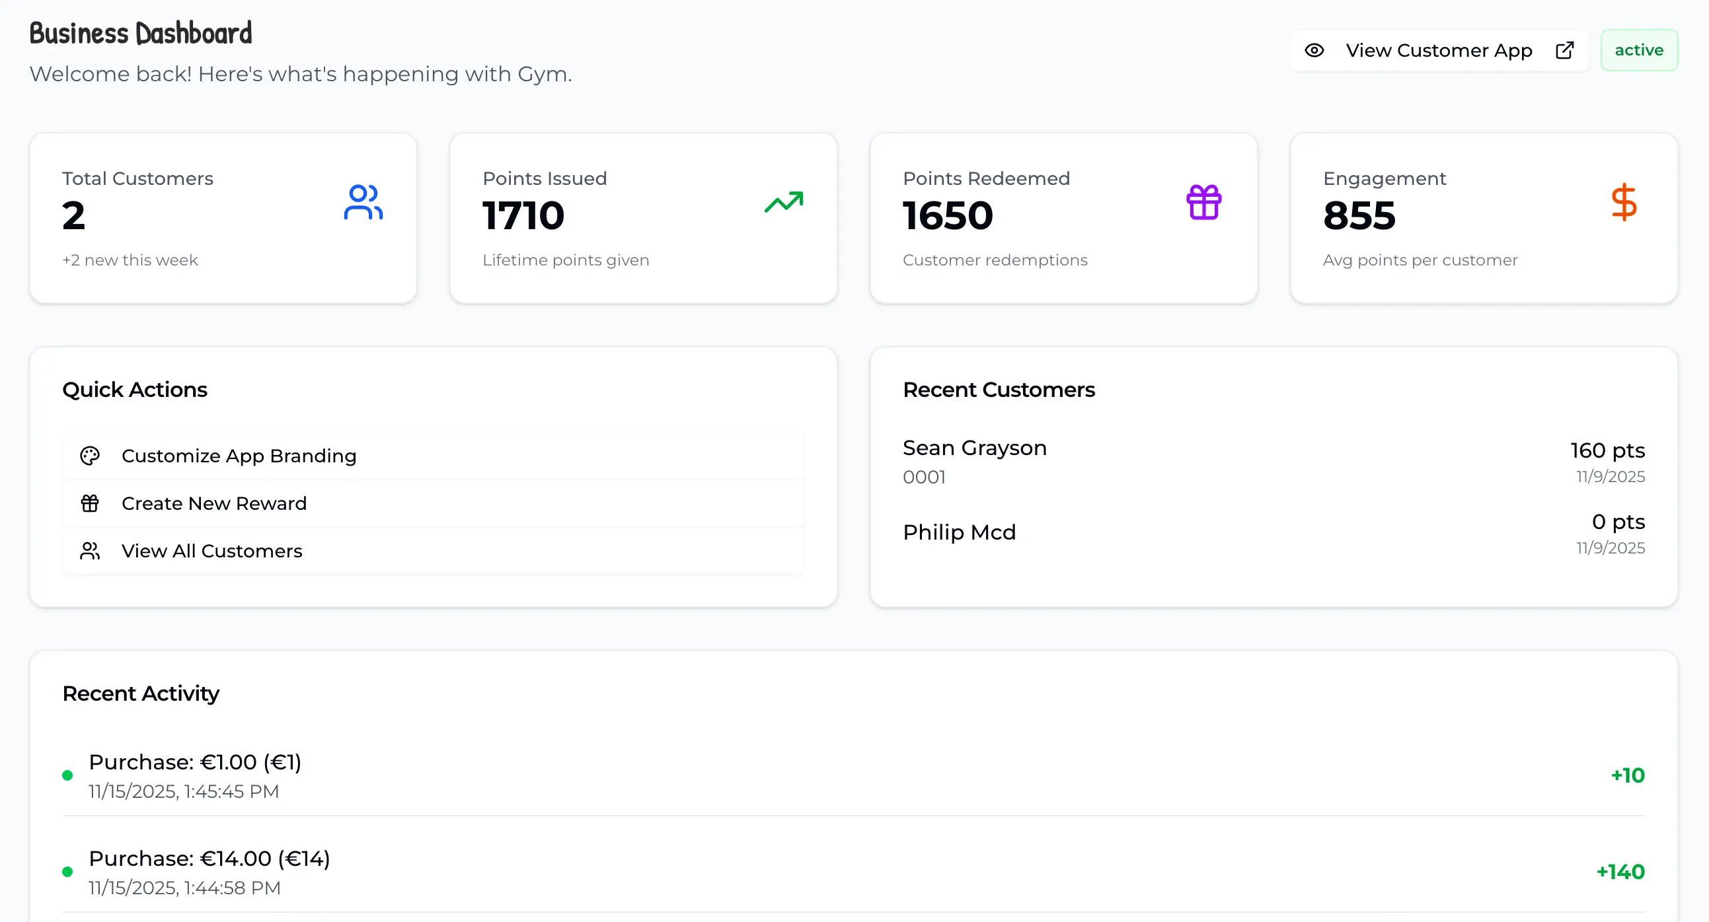Open the Purchase: €14.00 (€14) activity
The height and width of the screenshot is (922, 1709).
click(854, 872)
